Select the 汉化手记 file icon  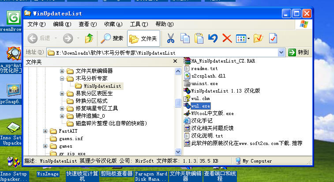tap(187, 121)
